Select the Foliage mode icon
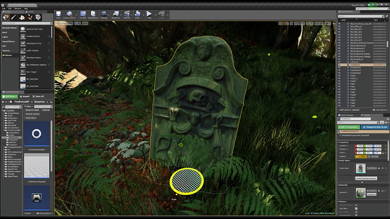Image resolution: width=390 pixels, height=219 pixels. coord(30,17)
